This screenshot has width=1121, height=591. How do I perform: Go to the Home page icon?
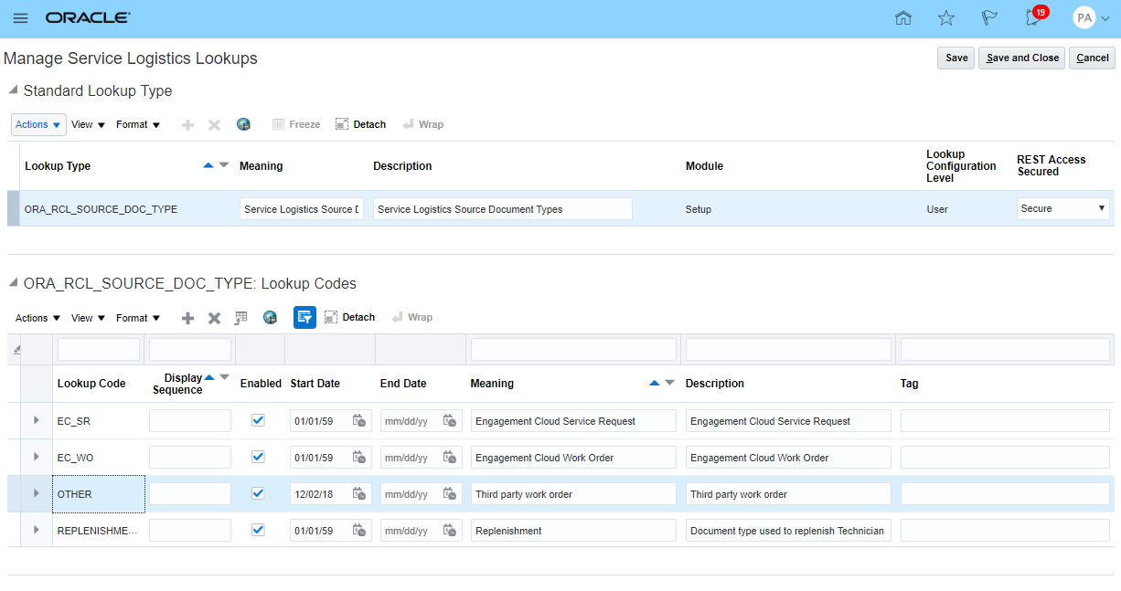point(903,18)
